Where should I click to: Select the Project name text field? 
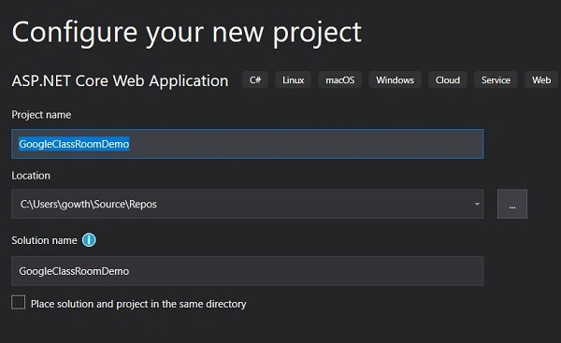click(248, 144)
